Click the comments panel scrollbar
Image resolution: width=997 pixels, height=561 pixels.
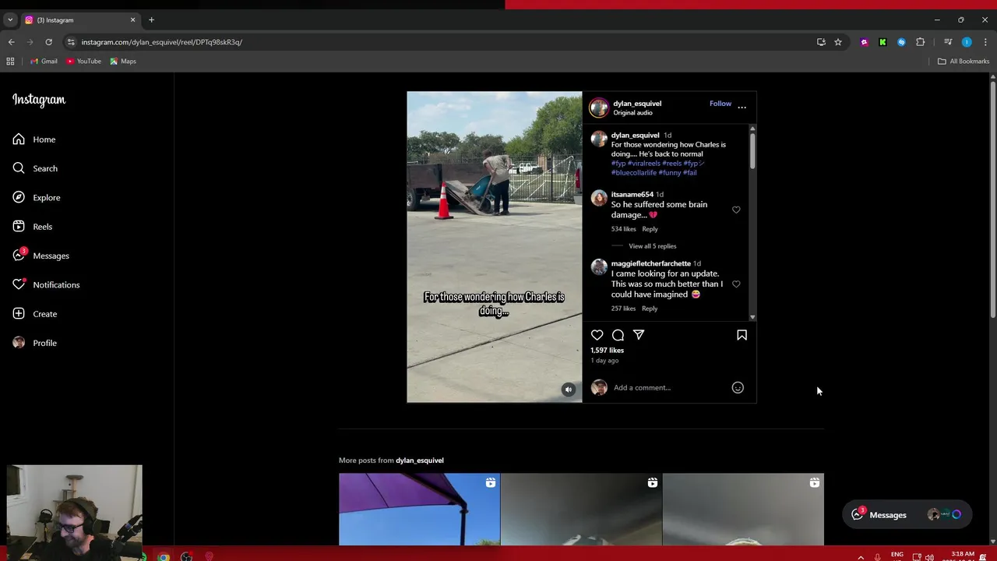pos(752,152)
